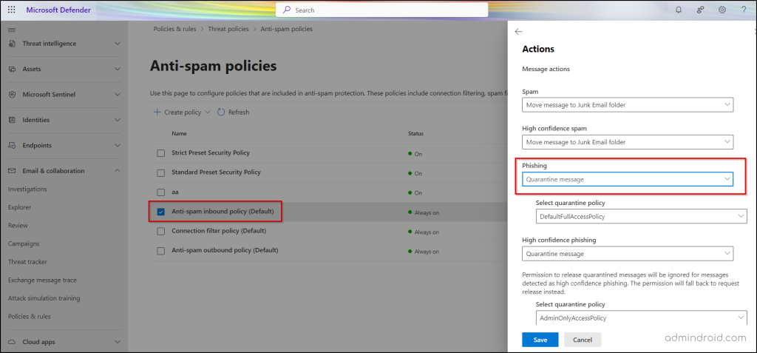Click the back arrow in Actions panel
This screenshot has height=353, width=757.
(x=518, y=31)
